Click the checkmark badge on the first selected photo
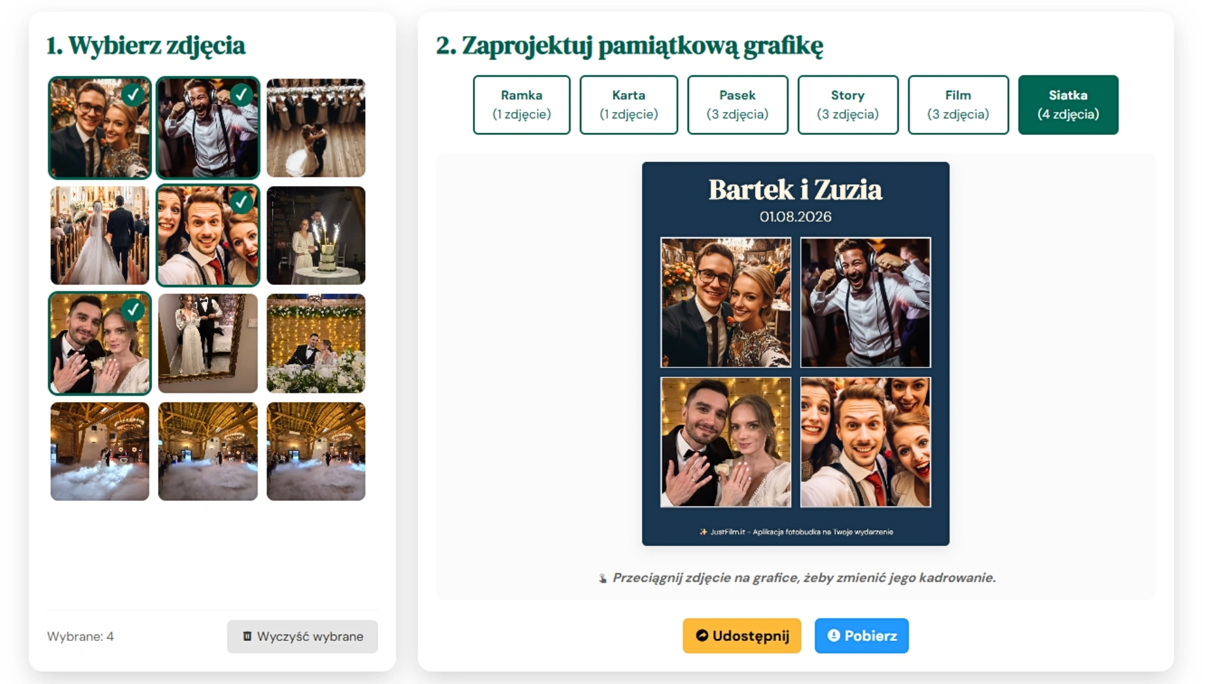The height and width of the screenshot is (684, 1217). pos(132,96)
